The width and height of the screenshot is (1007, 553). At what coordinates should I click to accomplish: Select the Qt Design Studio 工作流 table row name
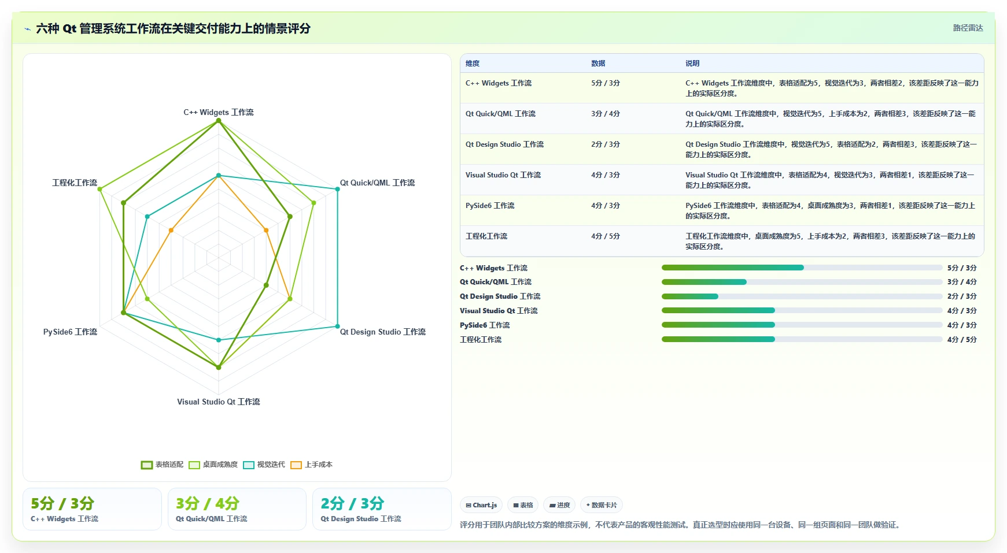tap(504, 144)
